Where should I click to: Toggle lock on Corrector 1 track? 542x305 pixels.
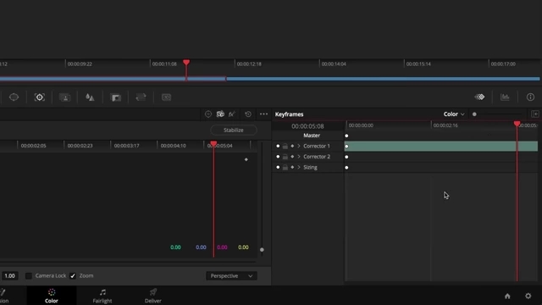click(x=285, y=147)
